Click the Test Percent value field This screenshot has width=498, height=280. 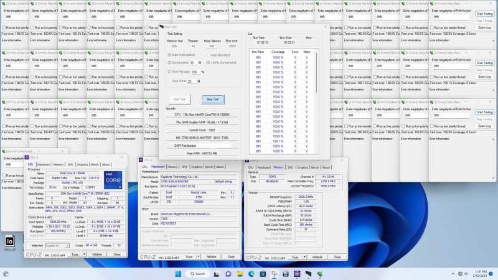pyautogui.click(x=194, y=72)
